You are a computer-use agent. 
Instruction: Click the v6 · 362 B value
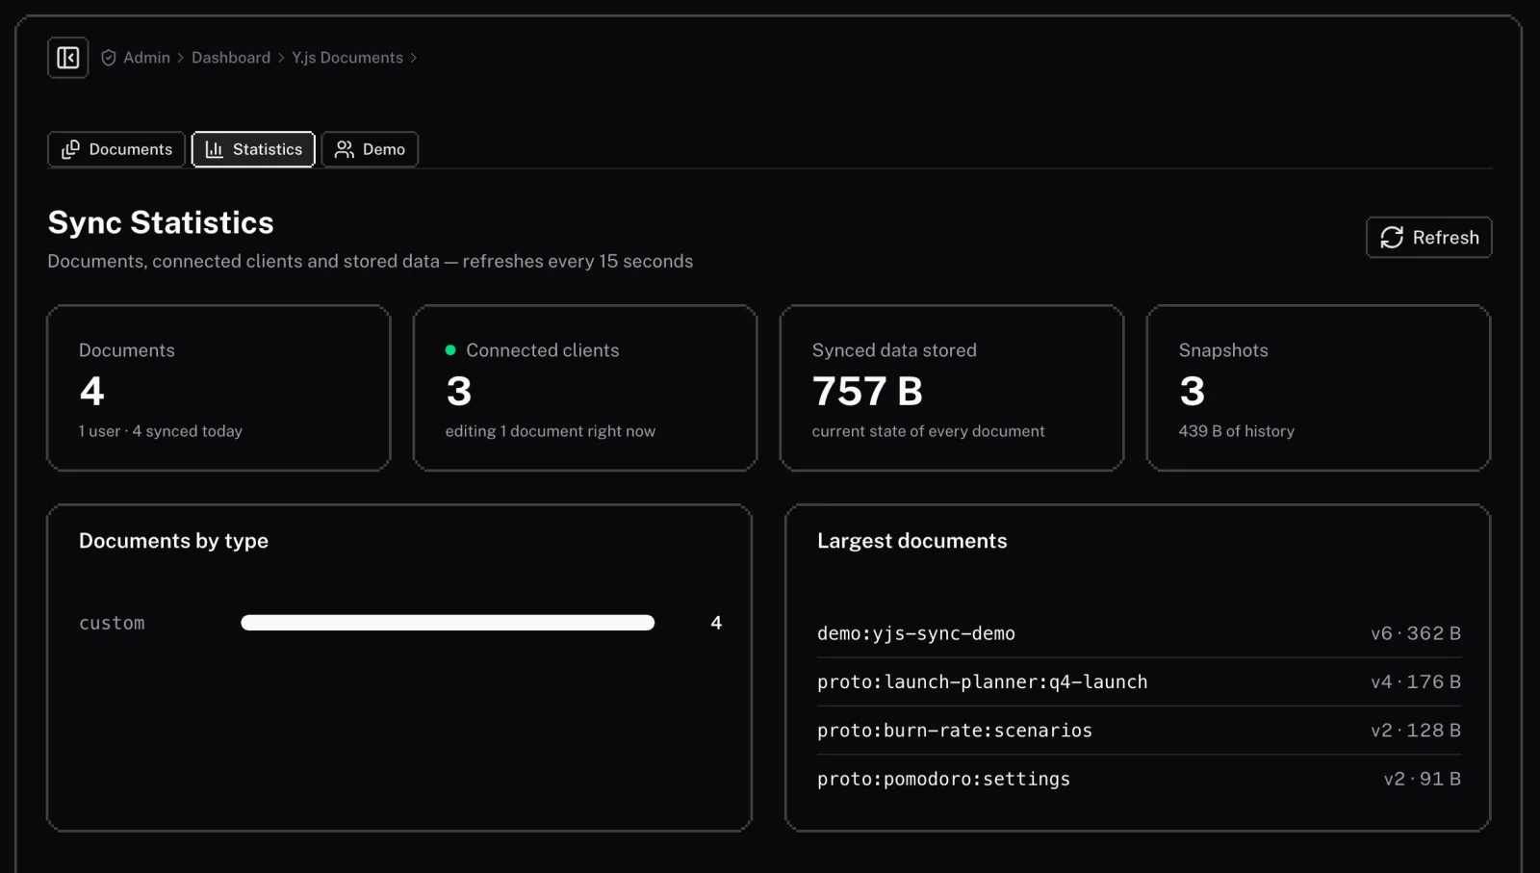1416,633
